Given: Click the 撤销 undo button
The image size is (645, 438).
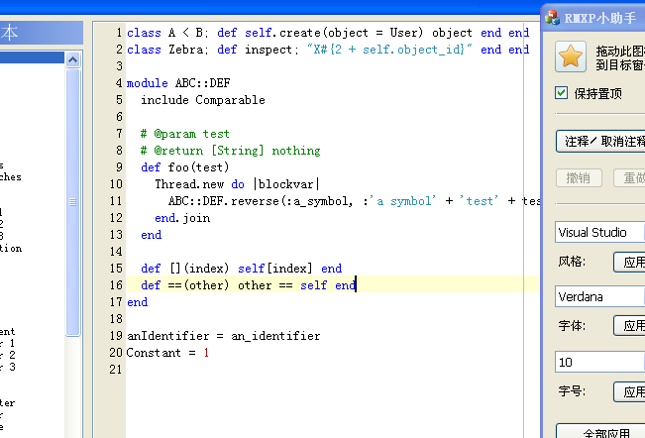Looking at the screenshot, I should (x=579, y=178).
